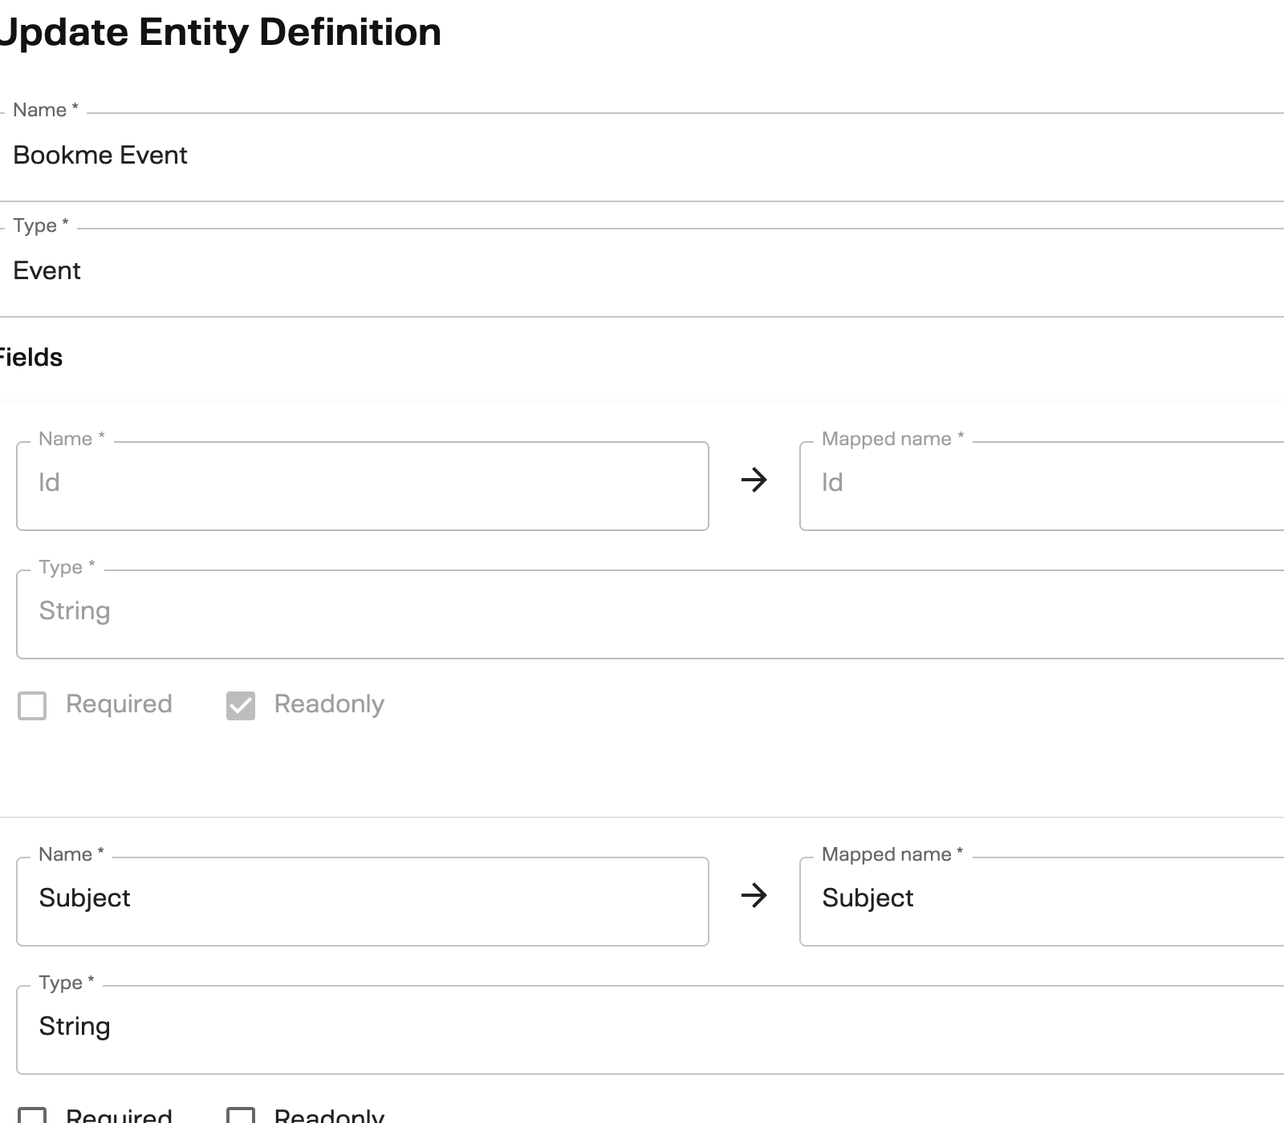Click the Update Entity Definition heading
The image size is (1284, 1123).
pyautogui.click(x=220, y=32)
